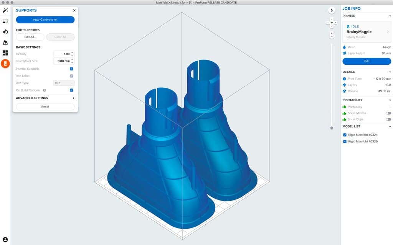This screenshot has height=245, width=393.
Task: Open the Orientation tool in left toolbar
Action: (5, 32)
